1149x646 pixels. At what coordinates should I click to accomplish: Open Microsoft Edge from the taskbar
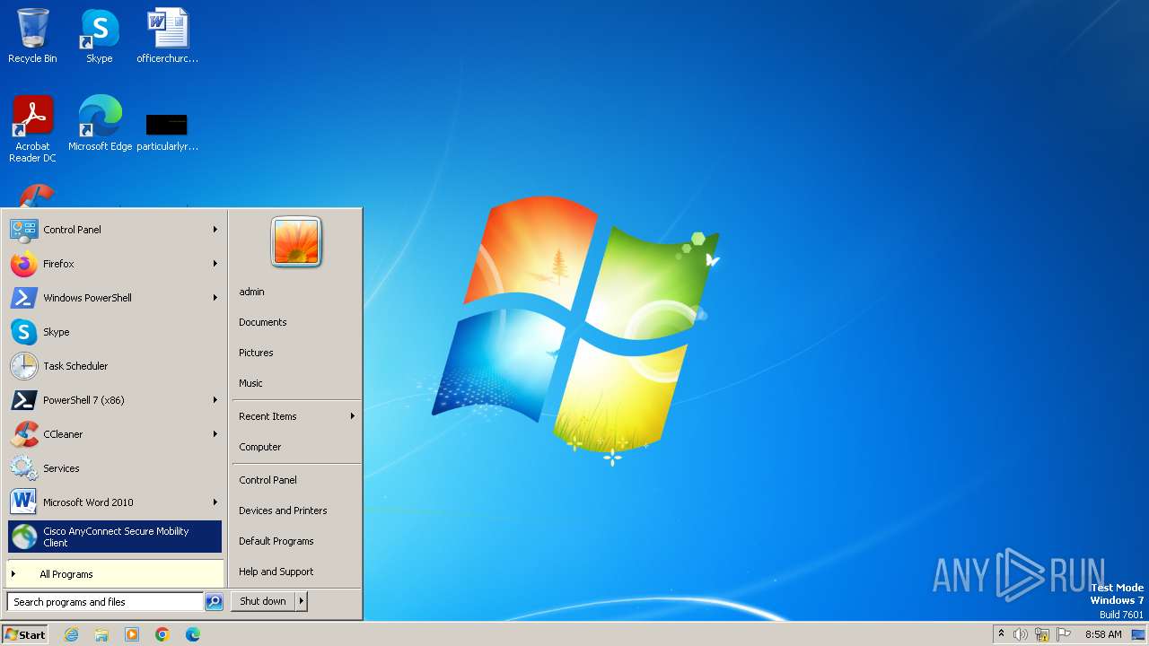tap(193, 634)
